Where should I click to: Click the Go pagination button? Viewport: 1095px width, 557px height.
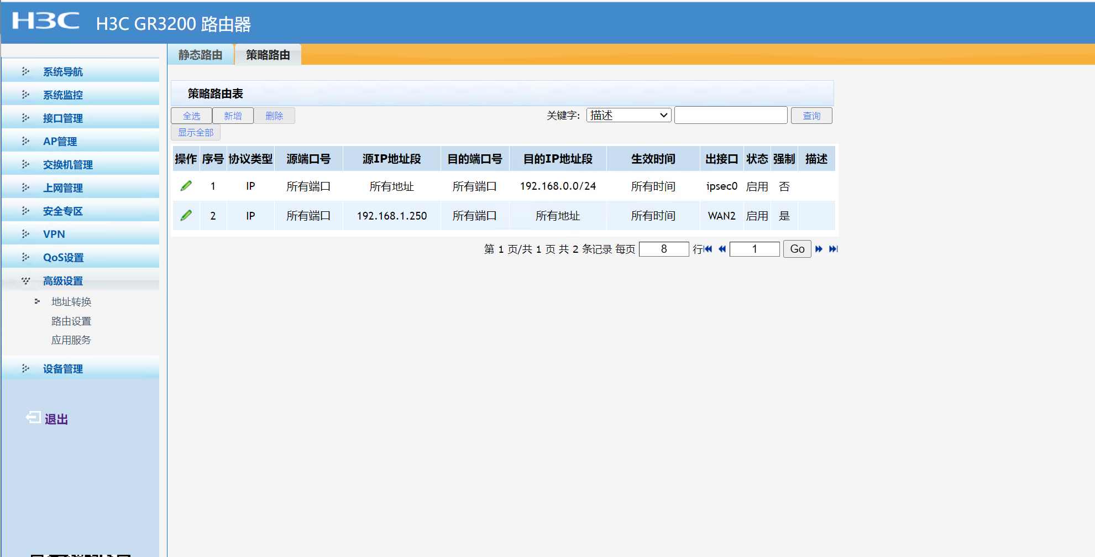[x=797, y=249]
